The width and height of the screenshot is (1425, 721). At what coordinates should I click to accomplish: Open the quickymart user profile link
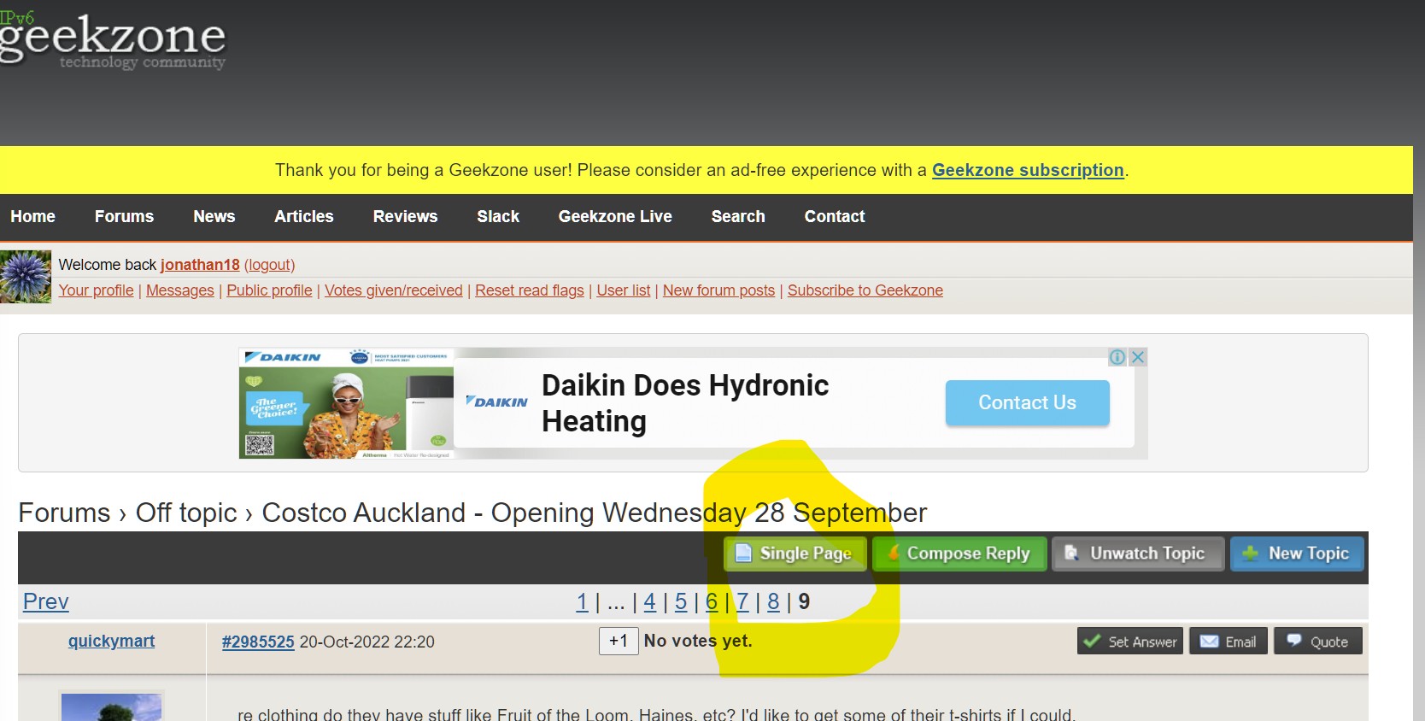pos(111,641)
